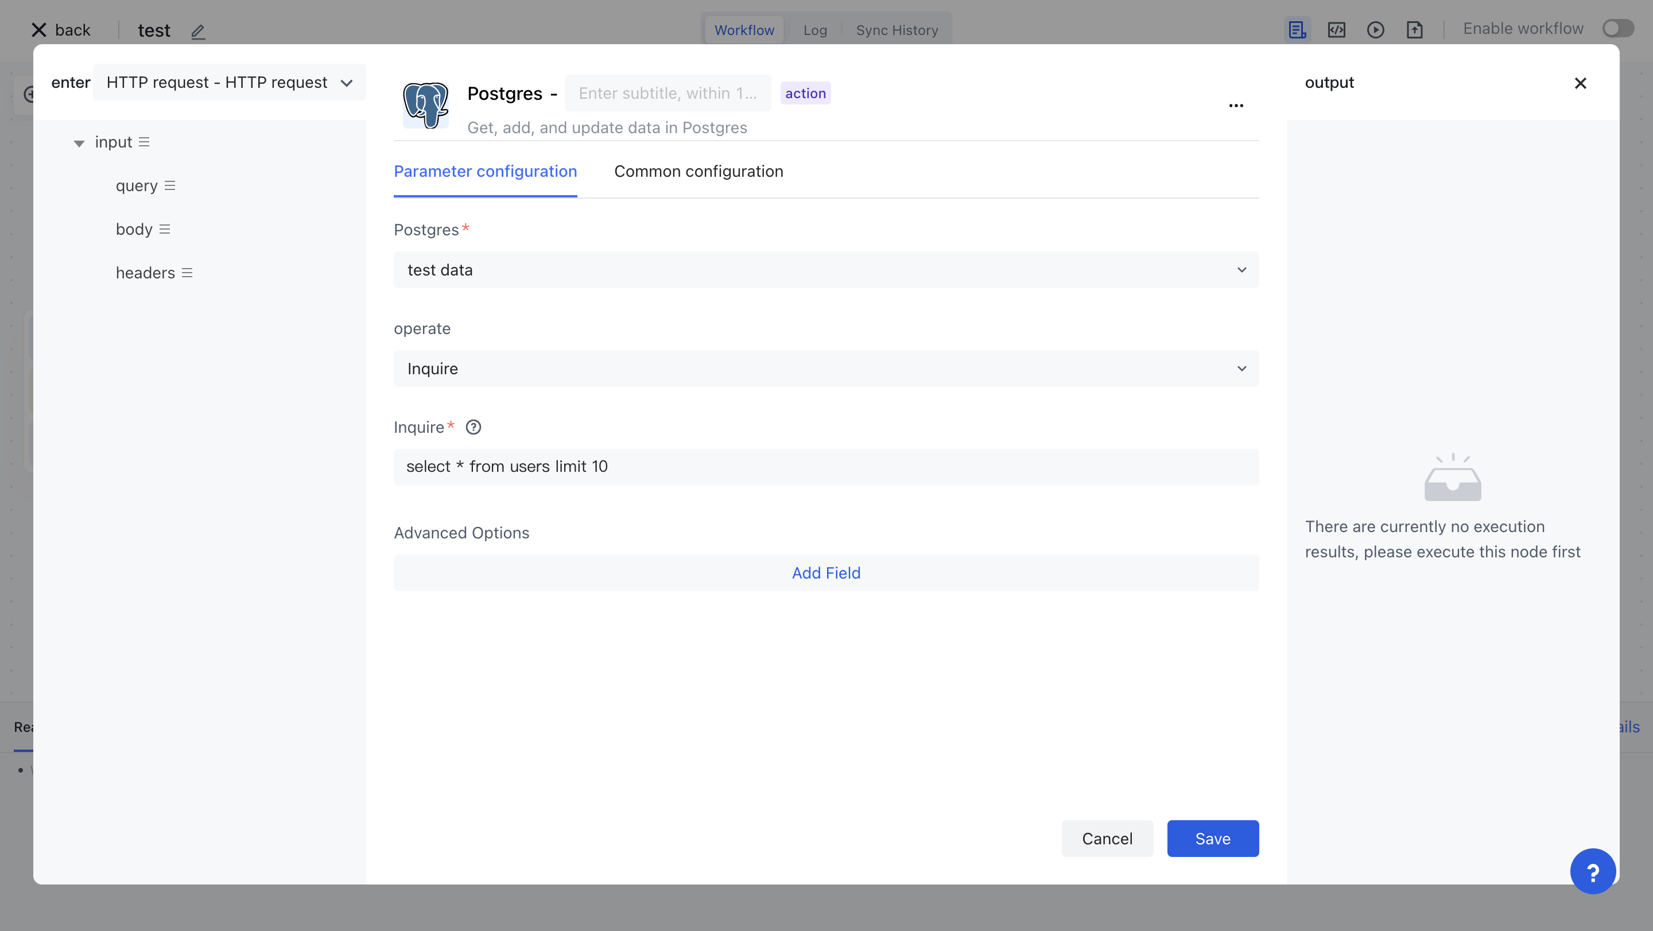Open the Sync History tab
1653x931 pixels.
tap(897, 30)
